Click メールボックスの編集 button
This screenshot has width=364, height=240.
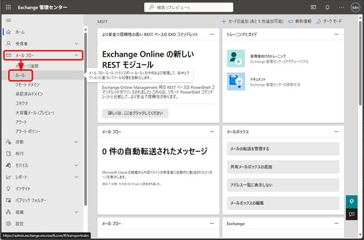coord(283,203)
